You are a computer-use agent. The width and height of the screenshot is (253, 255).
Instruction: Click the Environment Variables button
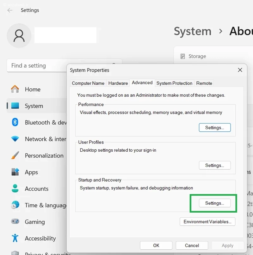point(207,222)
